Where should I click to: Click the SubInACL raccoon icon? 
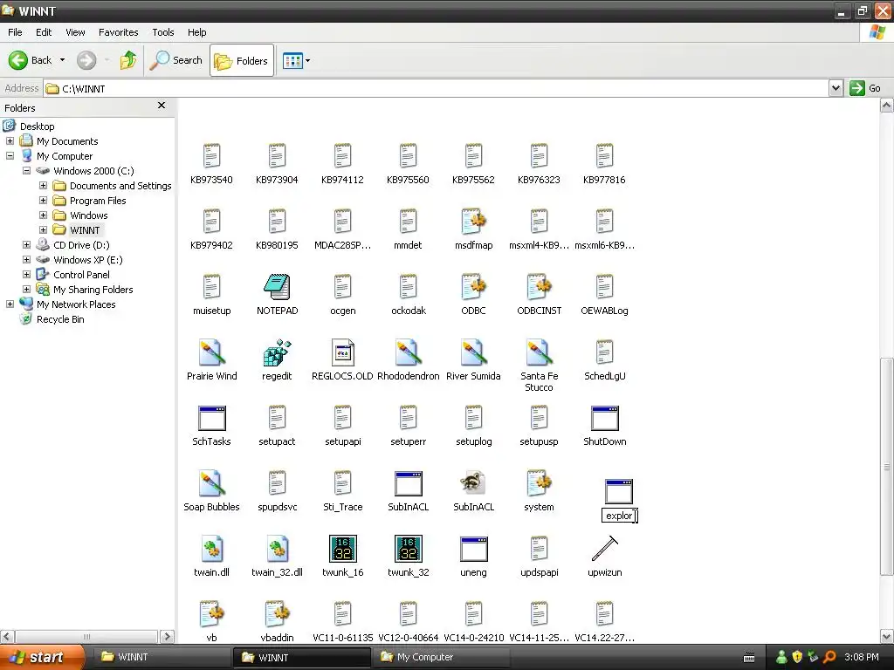(x=473, y=483)
